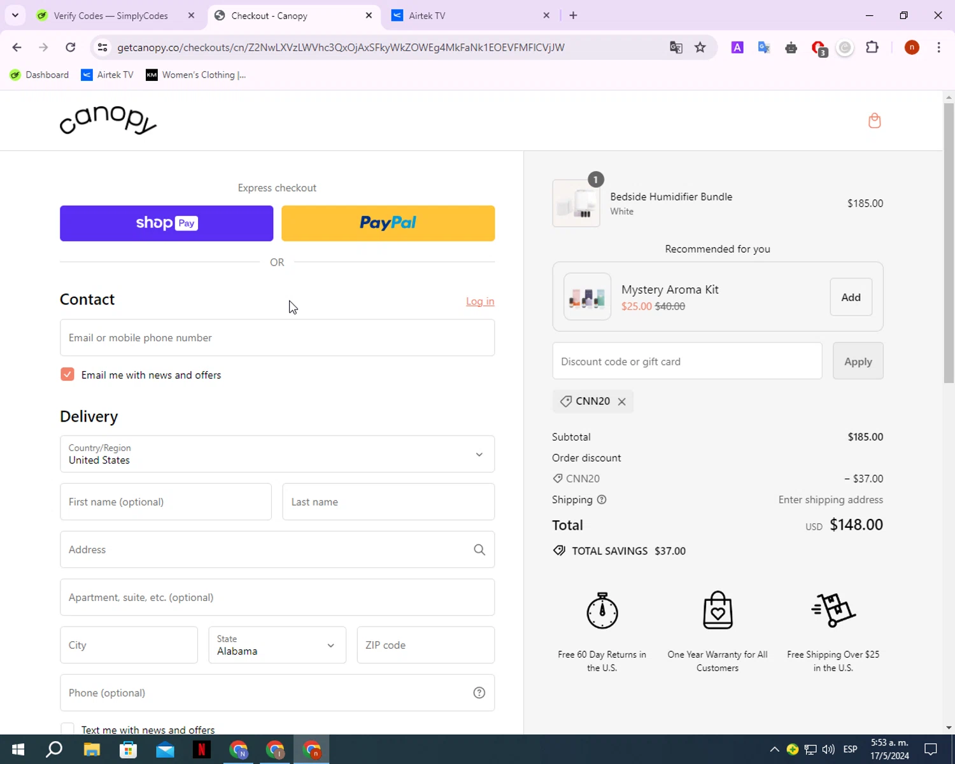Click the City field

[129, 645]
